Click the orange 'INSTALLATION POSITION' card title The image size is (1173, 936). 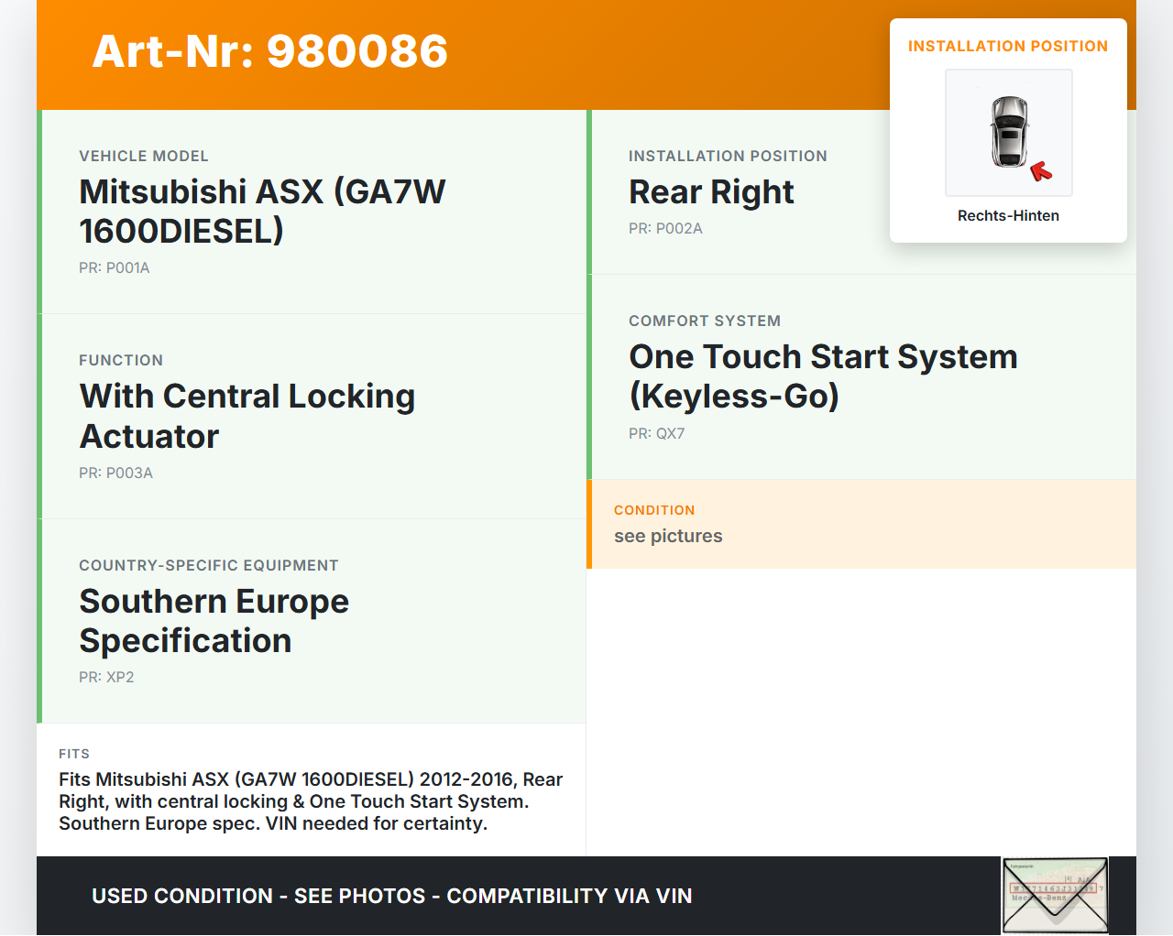click(x=1008, y=46)
